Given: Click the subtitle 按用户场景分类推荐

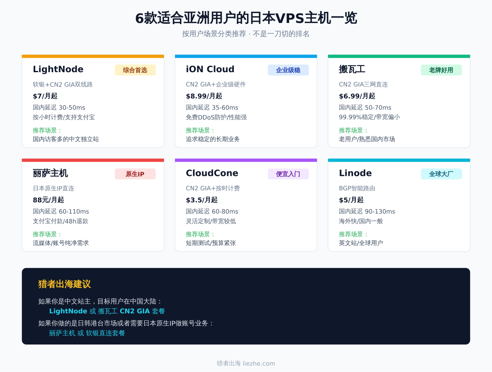Looking at the screenshot, I should coord(214,34).
